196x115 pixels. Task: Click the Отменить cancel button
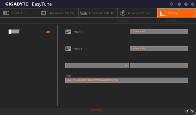coord(171,21)
